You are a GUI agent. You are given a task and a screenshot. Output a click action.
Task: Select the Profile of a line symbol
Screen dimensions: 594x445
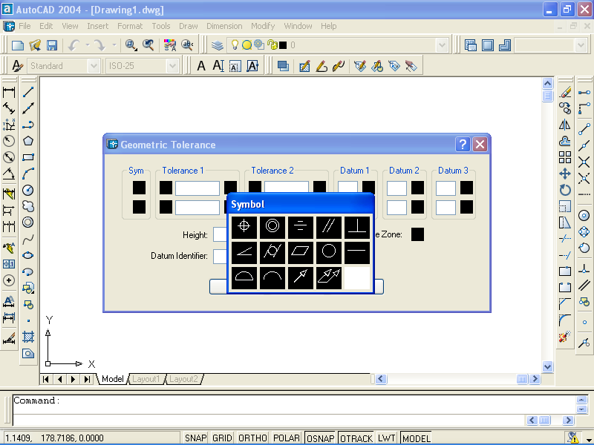click(x=272, y=277)
